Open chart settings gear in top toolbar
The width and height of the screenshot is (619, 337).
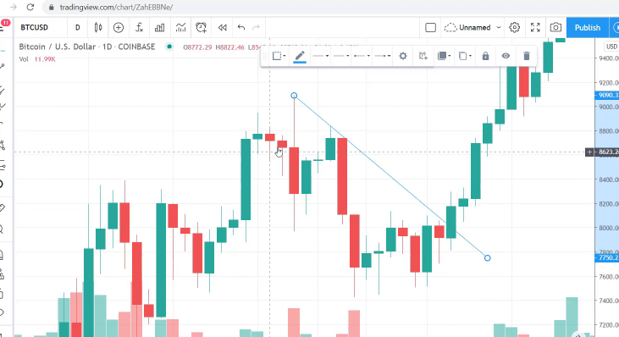click(x=514, y=27)
